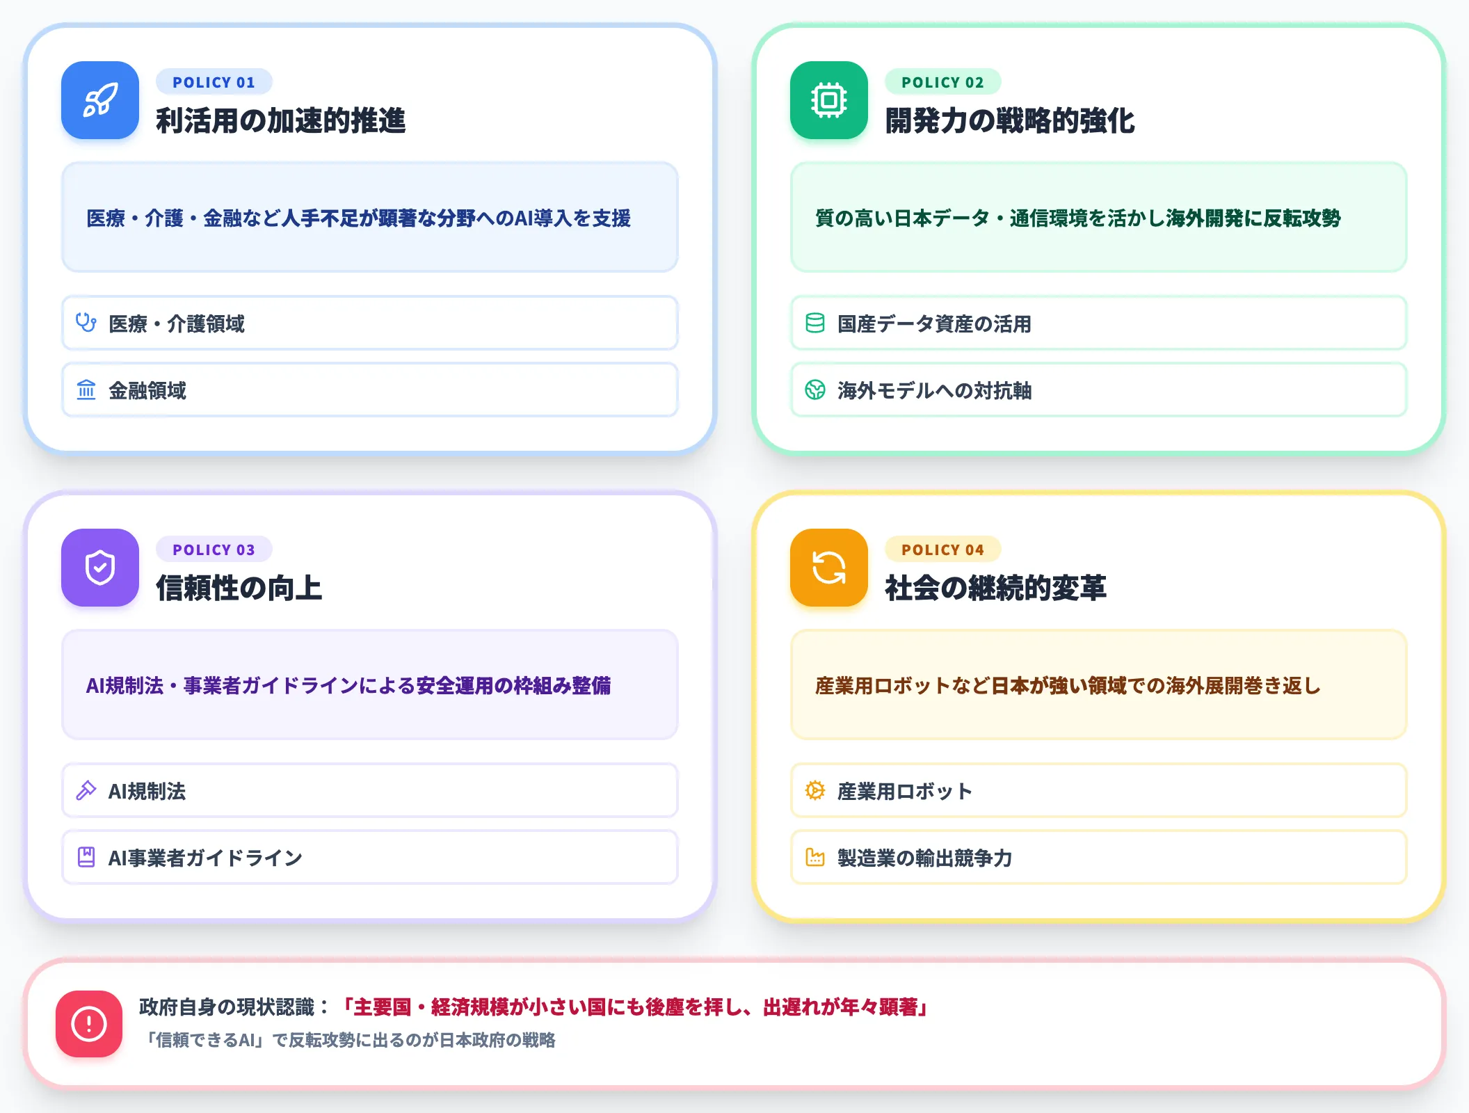This screenshot has width=1469, height=1113.
Task: Click the bank building icon beside 金融領域
Action: (86, 390)
